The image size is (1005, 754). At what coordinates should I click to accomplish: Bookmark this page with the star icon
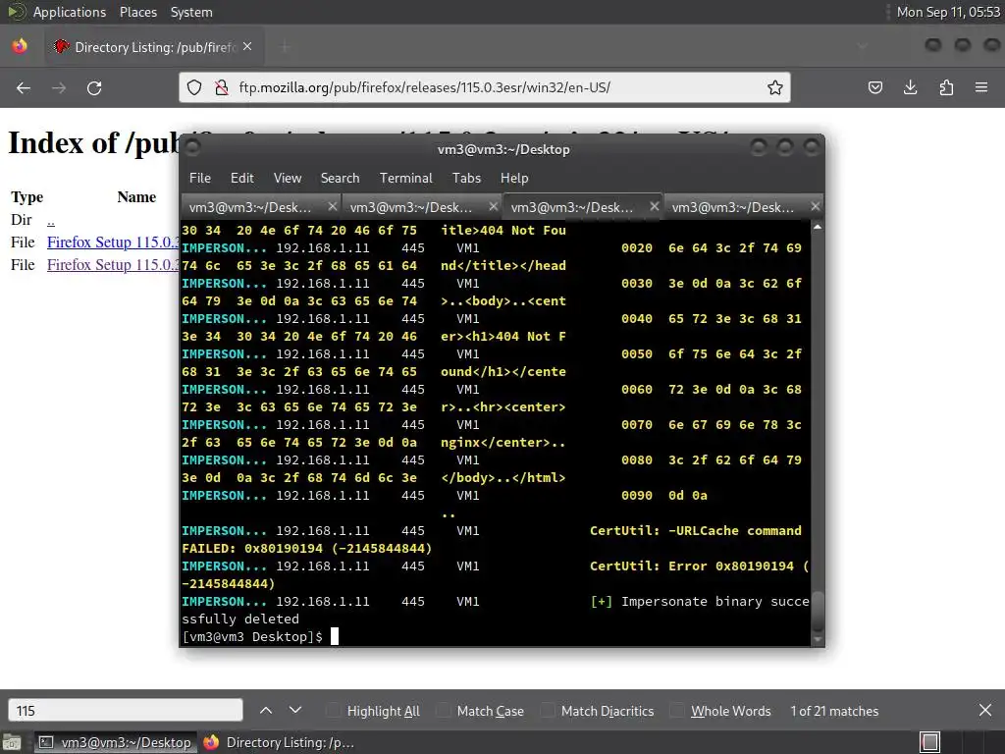[x=775, y=87]
